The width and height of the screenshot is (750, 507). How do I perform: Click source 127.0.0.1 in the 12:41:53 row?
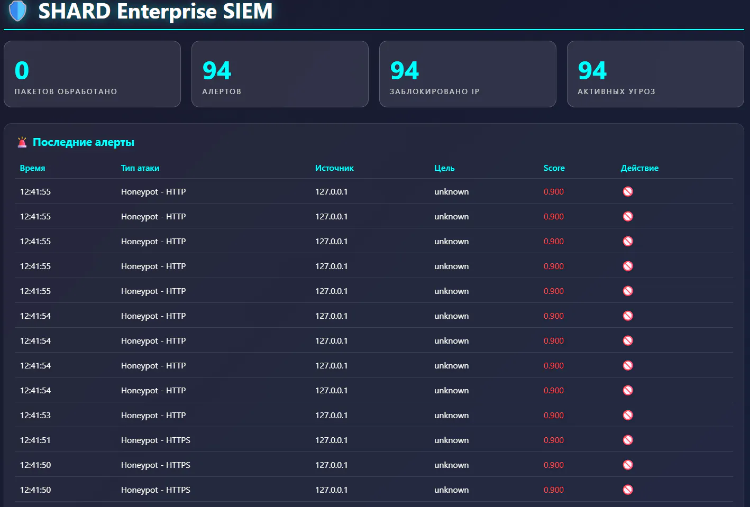tap(332, 415)
